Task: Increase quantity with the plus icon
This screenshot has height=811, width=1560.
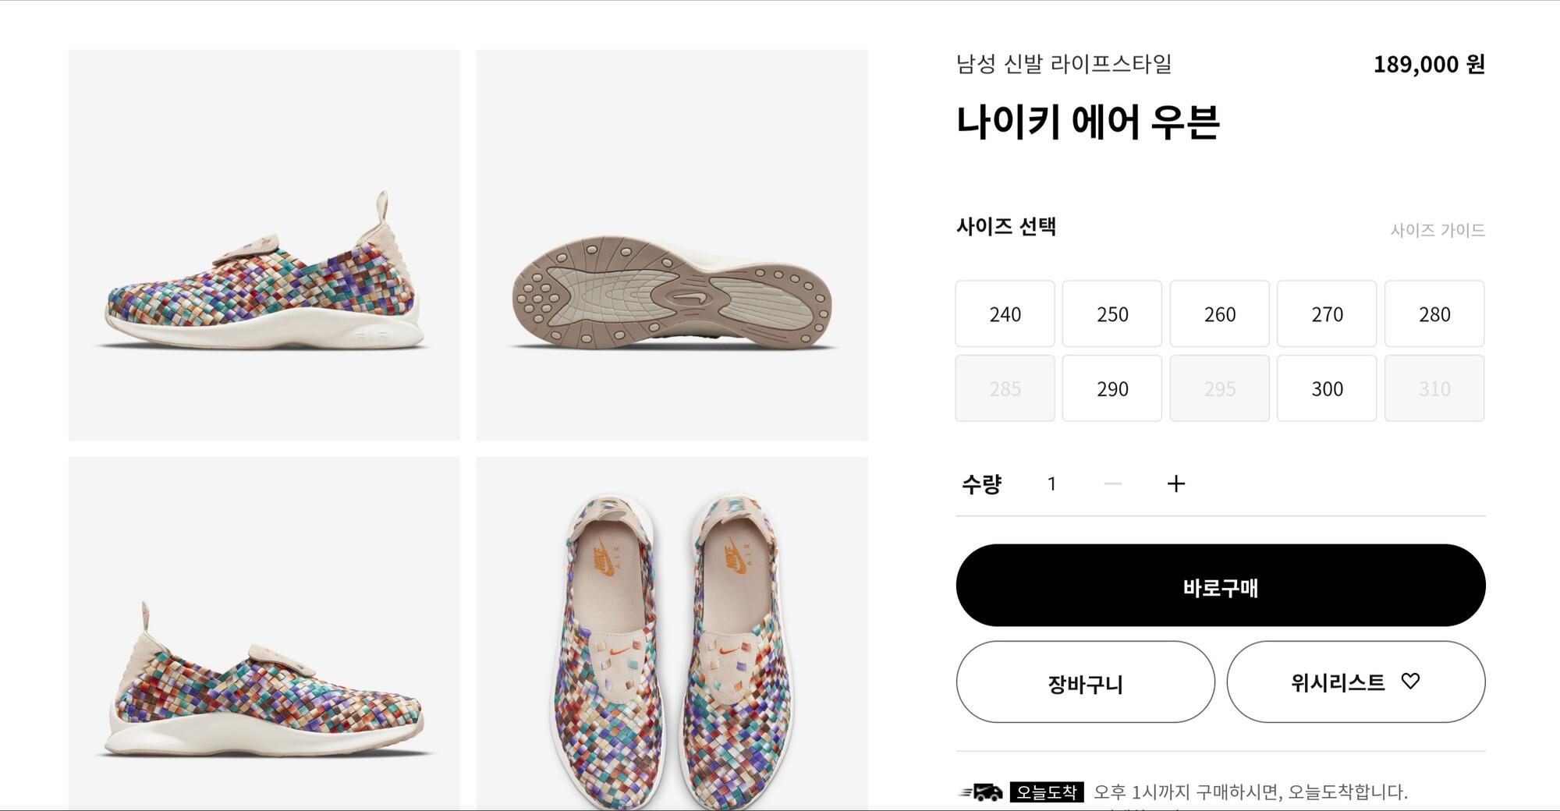Action: (x=1175, y=483)
